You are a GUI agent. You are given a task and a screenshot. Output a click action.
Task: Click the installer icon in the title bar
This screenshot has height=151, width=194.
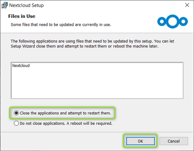pos(5,5)
